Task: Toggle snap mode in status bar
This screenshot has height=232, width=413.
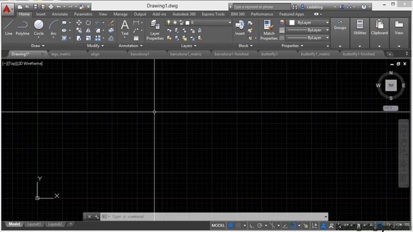Action: click(x=238, y=226)
